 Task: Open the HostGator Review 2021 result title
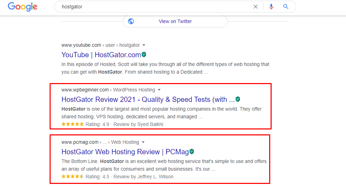[148, 99]
